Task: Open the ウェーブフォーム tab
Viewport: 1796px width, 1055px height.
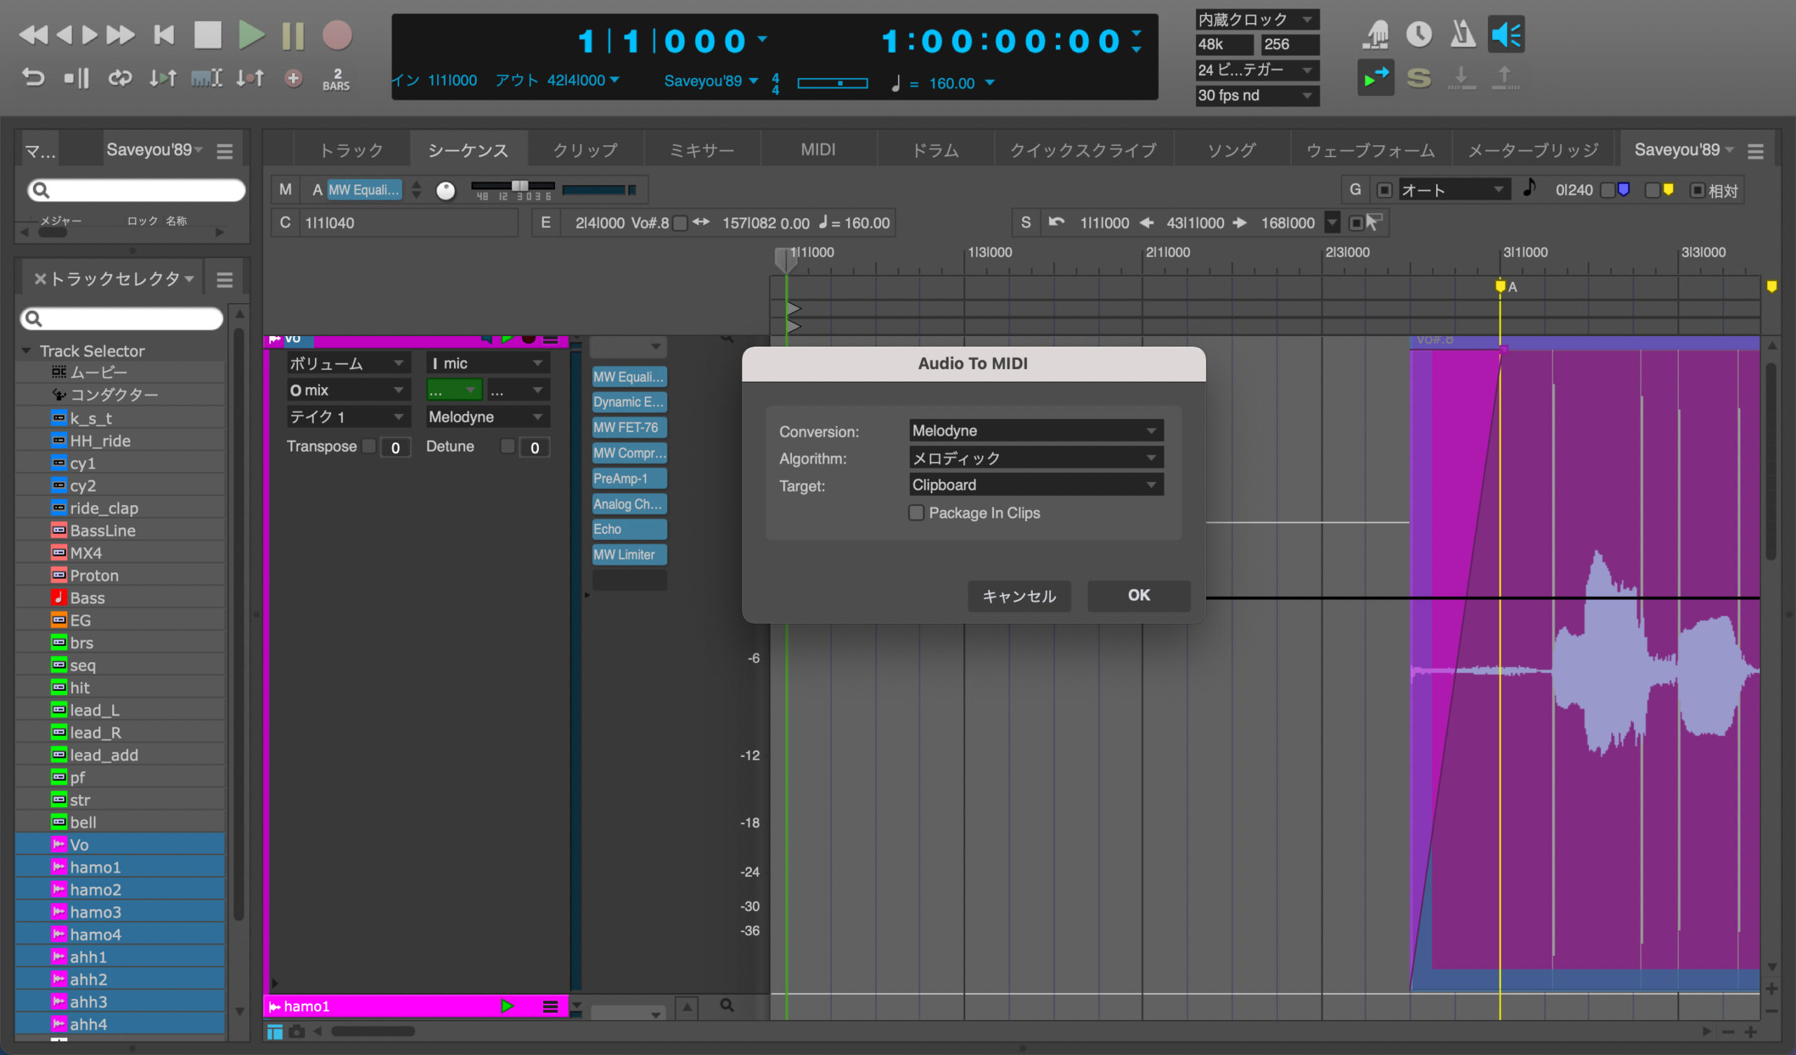Action: 1370,149
